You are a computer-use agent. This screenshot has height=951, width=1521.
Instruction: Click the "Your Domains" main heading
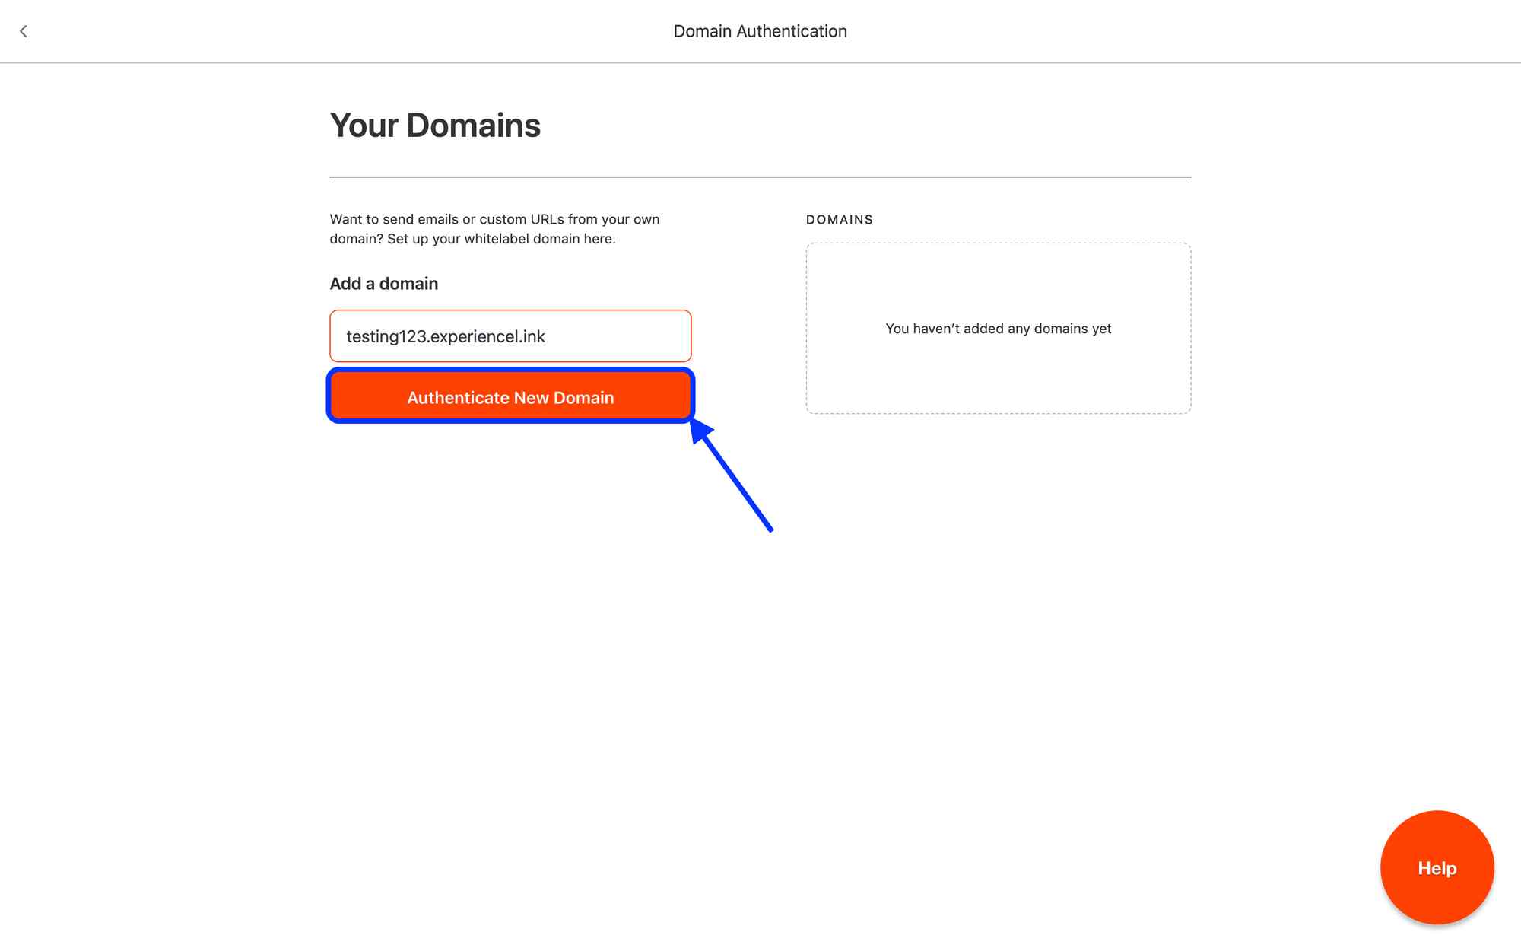435,126
